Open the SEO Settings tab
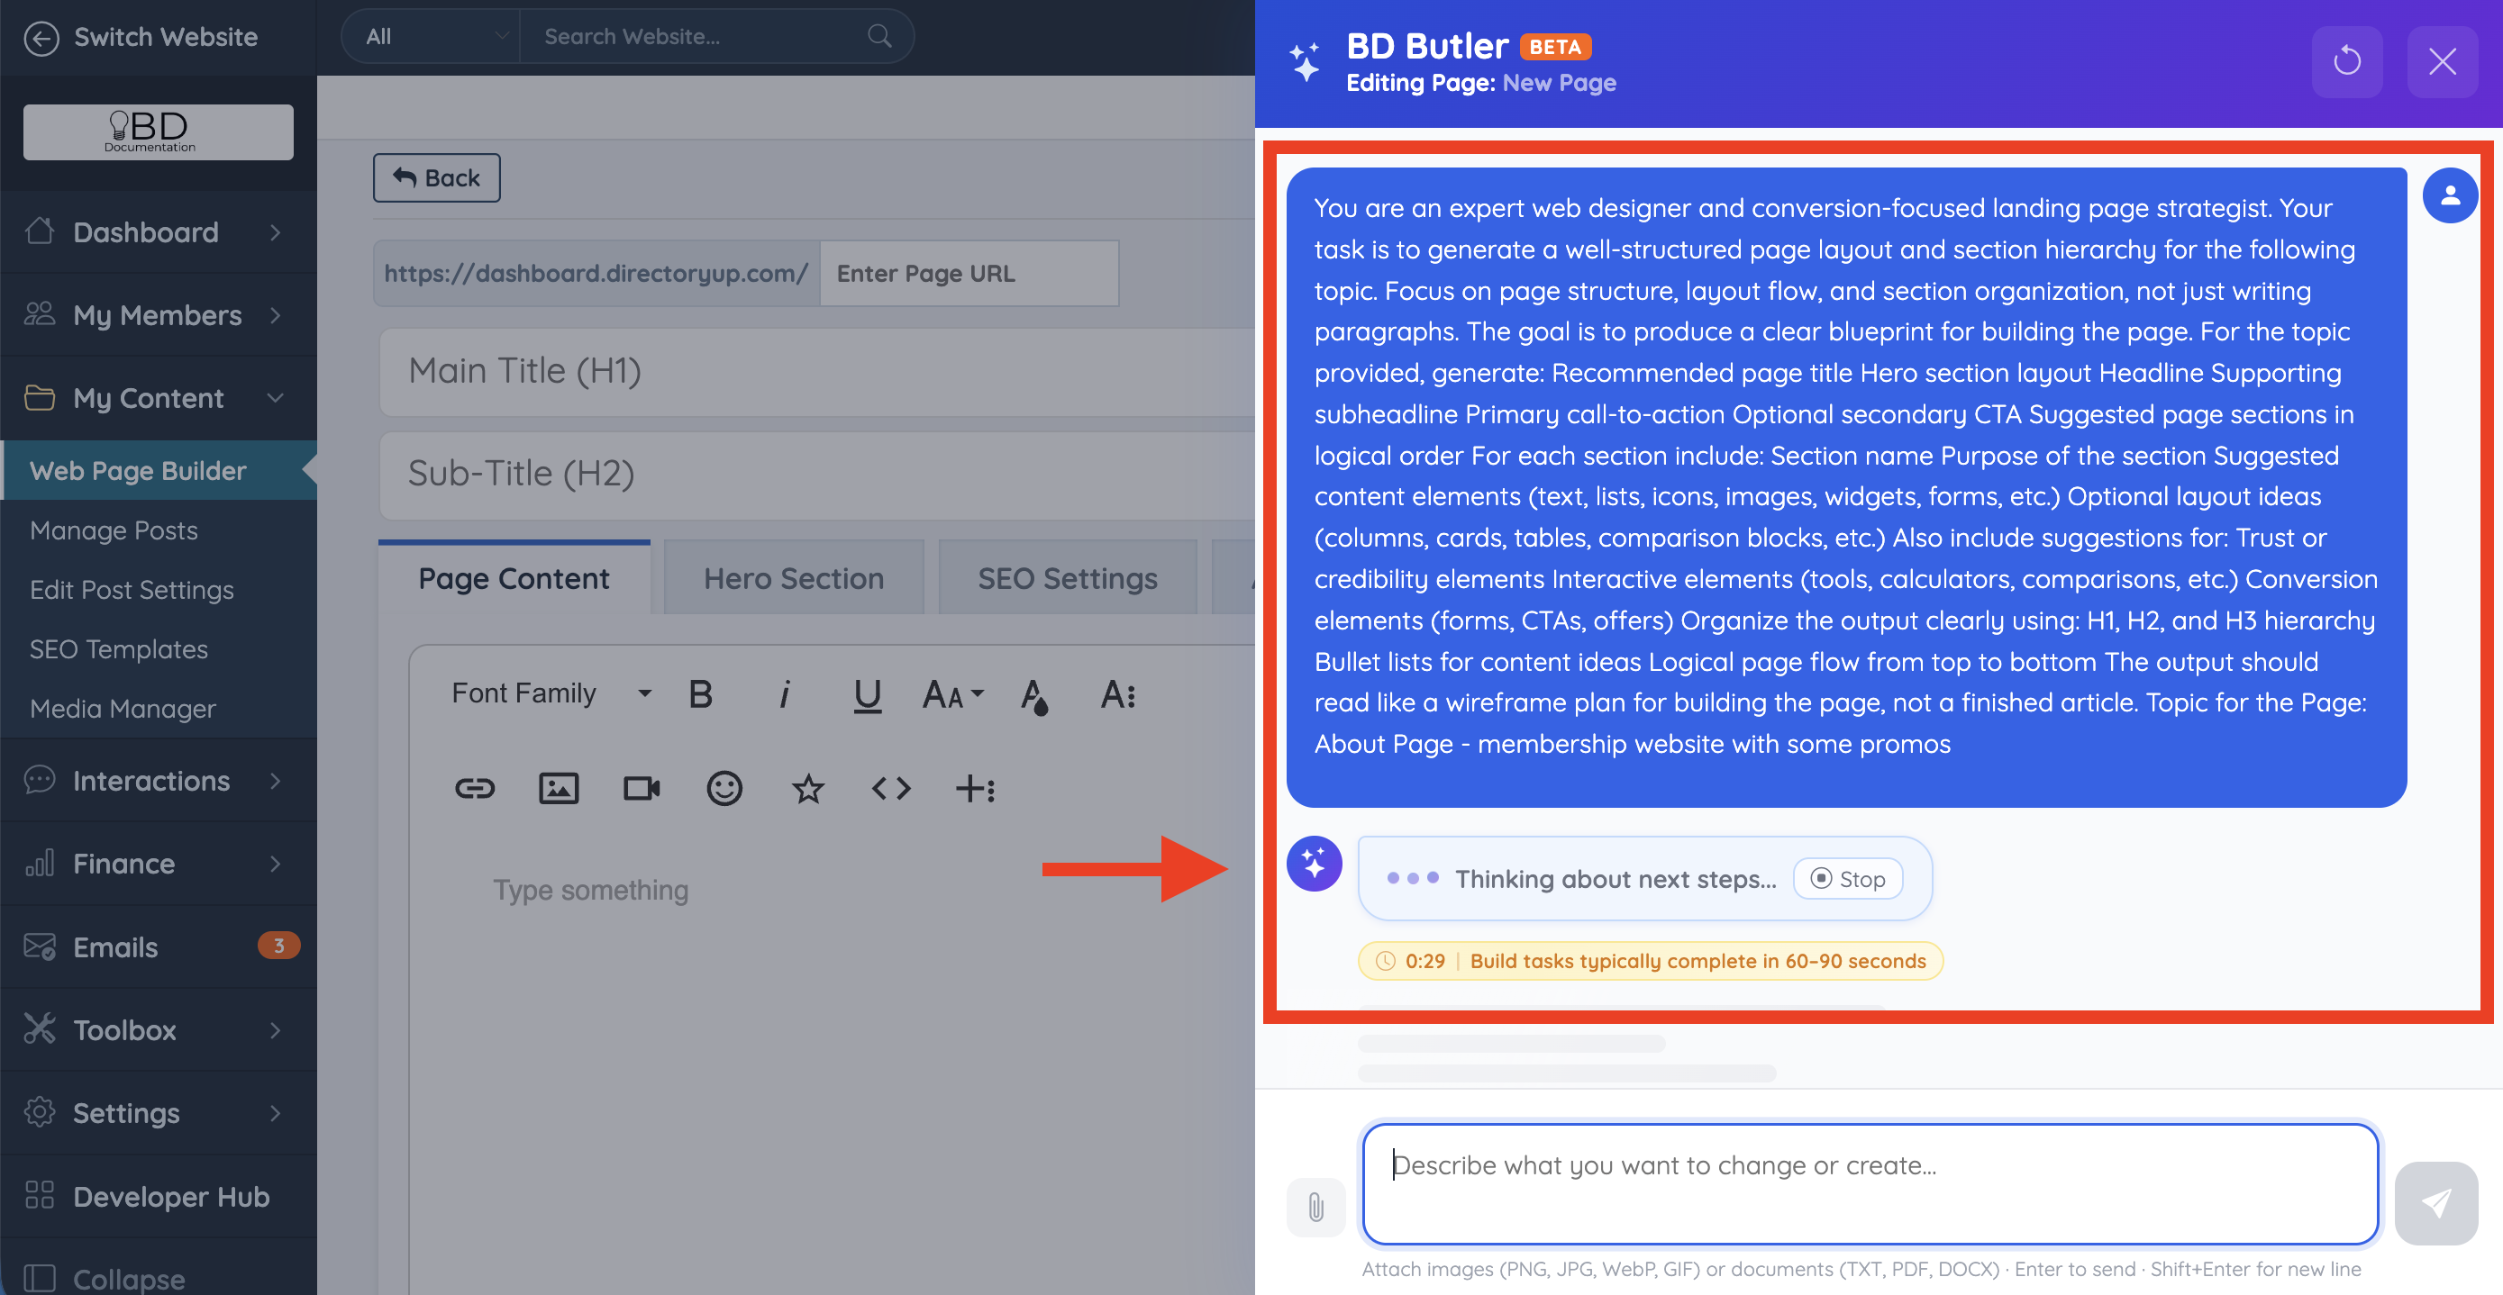 coord(1067,579)
